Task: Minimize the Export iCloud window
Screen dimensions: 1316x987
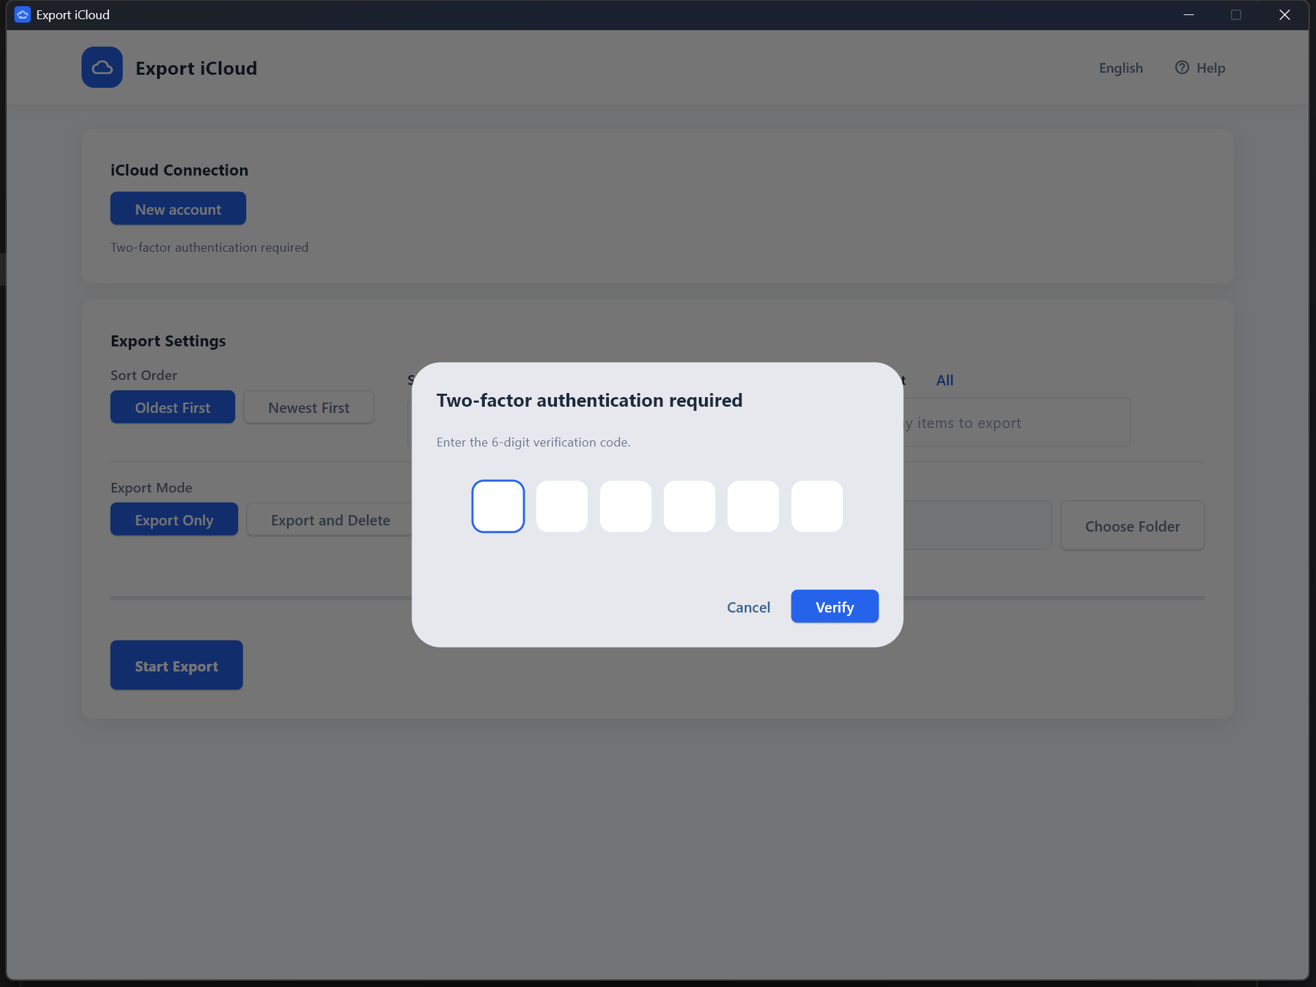Action: coord(1188,14)
